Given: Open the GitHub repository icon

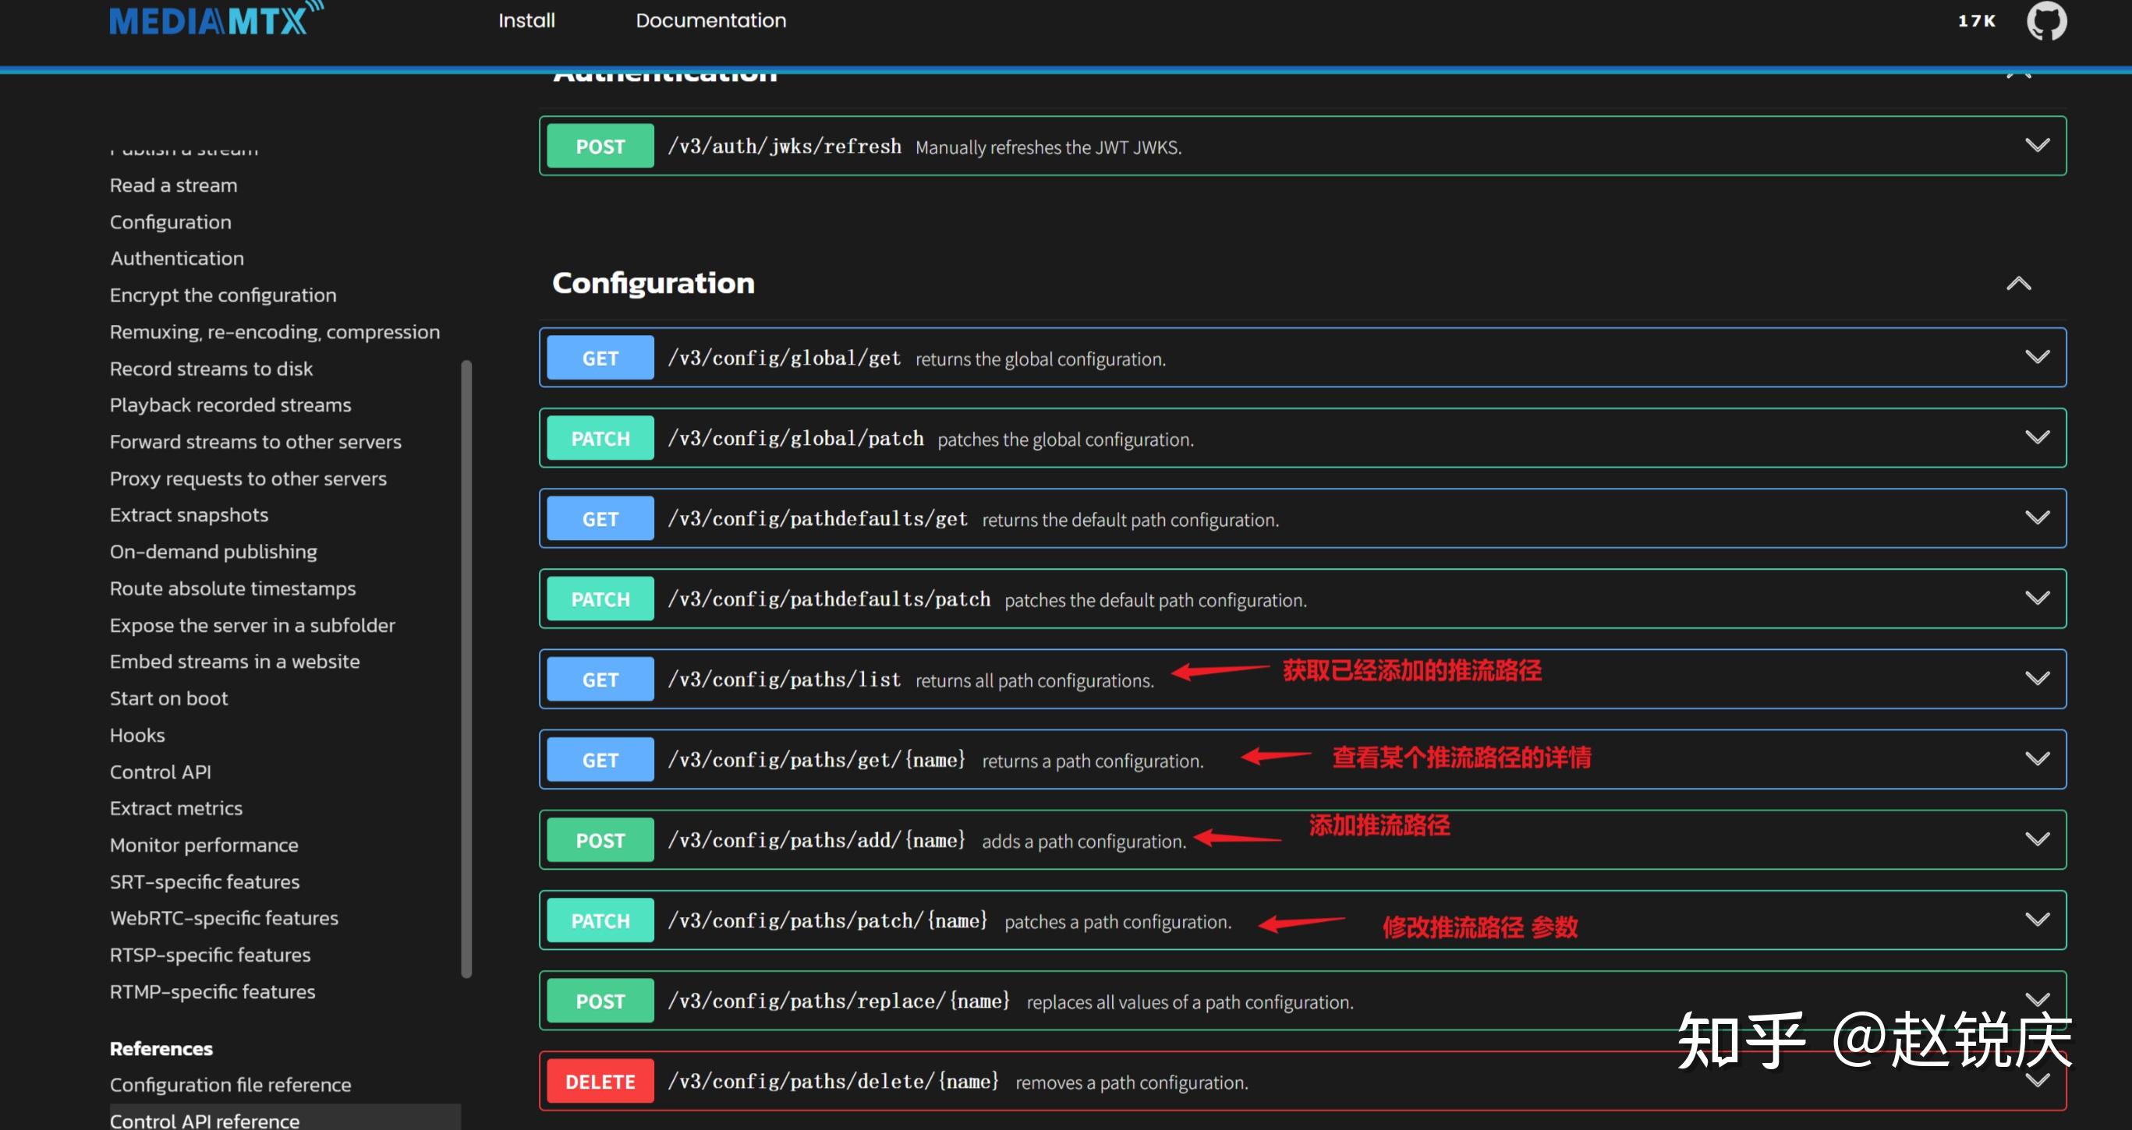Looking at the screenshot, I should (2046, 21).
